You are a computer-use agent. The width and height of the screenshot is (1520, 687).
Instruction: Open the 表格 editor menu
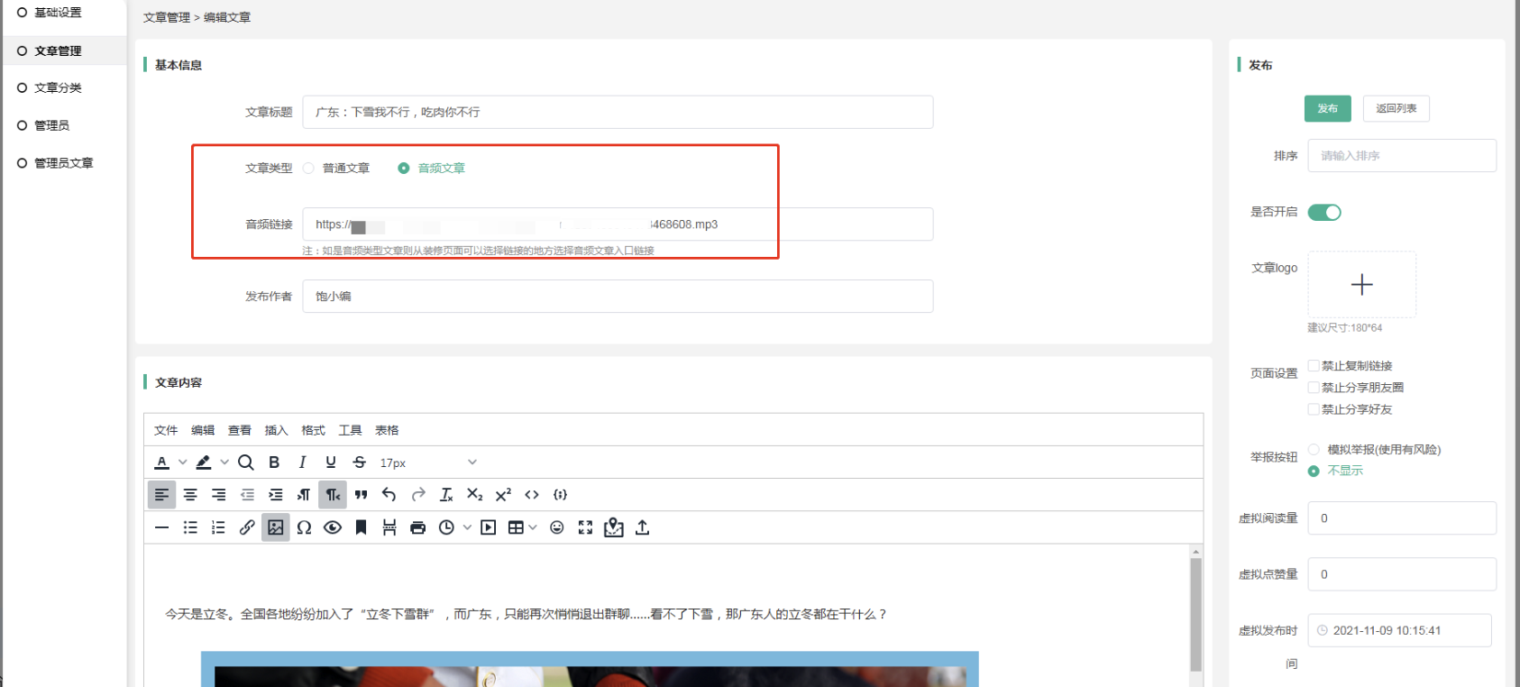(x=387, y=430)
